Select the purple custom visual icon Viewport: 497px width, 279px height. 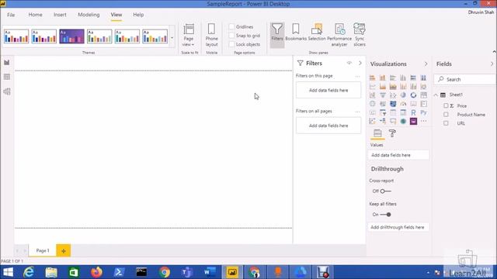[413, 121]
